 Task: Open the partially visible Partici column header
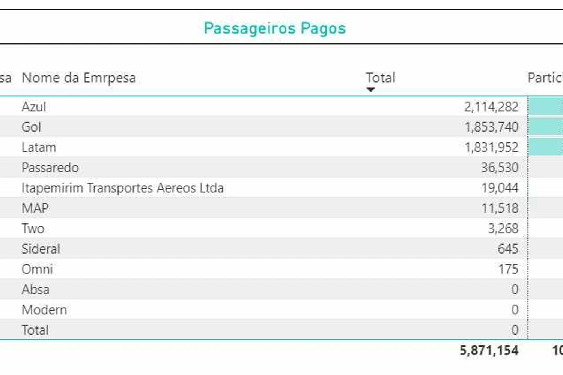pyautogui.click(x=545, y=78)
